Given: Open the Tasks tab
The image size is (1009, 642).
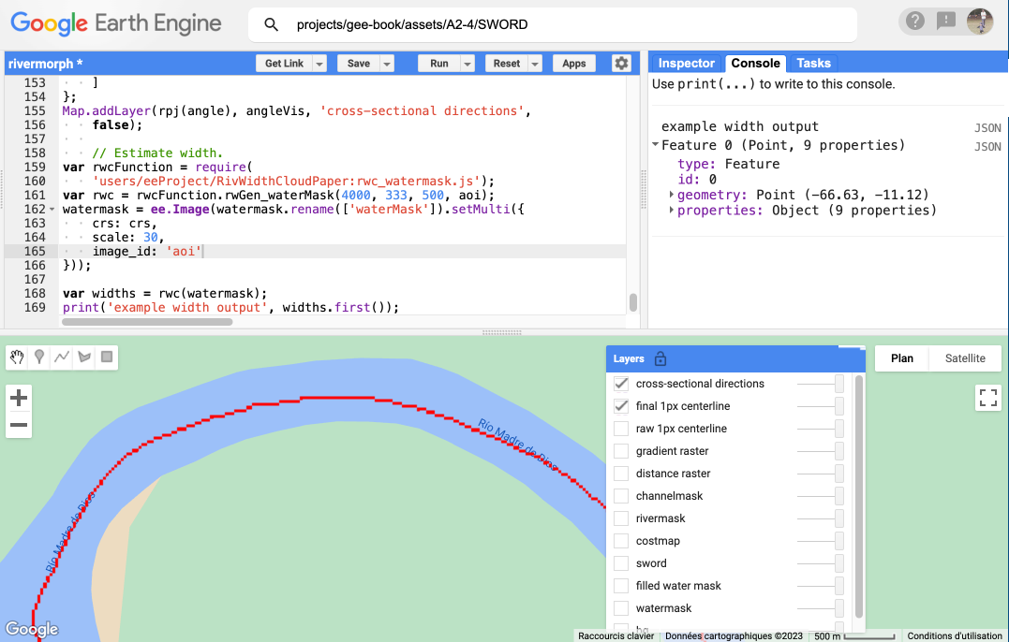Looking at the screenshot, I should tap(813, 63).
